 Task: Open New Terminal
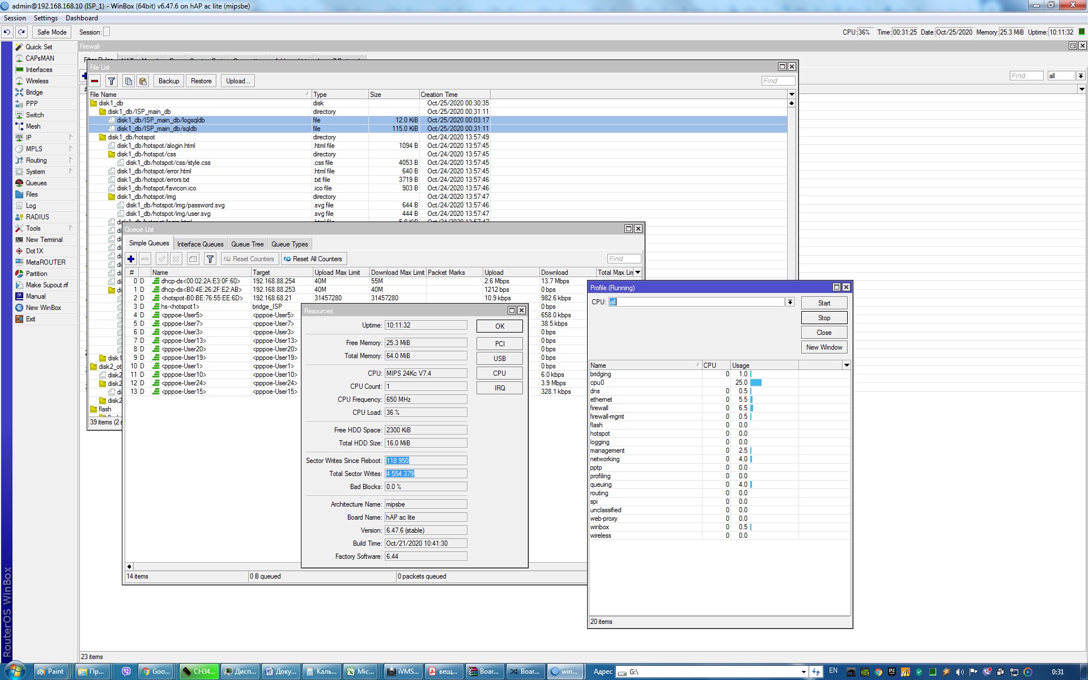(44, 240)
